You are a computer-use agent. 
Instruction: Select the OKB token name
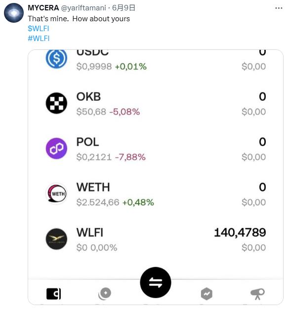coord(88,97)
